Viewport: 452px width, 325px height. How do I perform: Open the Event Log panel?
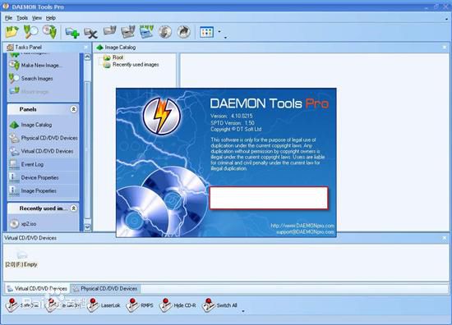click(x=32, y=164)
